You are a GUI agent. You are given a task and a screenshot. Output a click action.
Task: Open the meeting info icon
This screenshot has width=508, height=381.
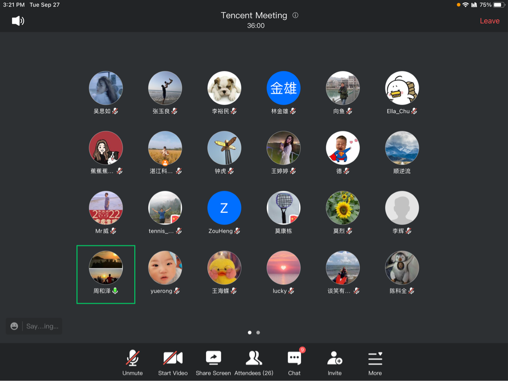pyautogui.click(x=295, y=15)
